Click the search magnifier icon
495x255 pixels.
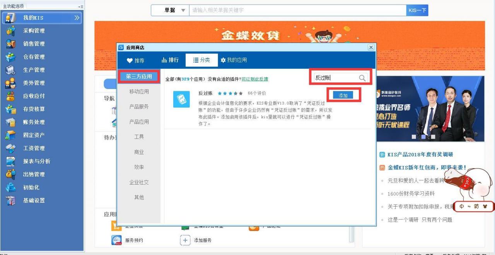pyautogui.click(x=362, y=78)
